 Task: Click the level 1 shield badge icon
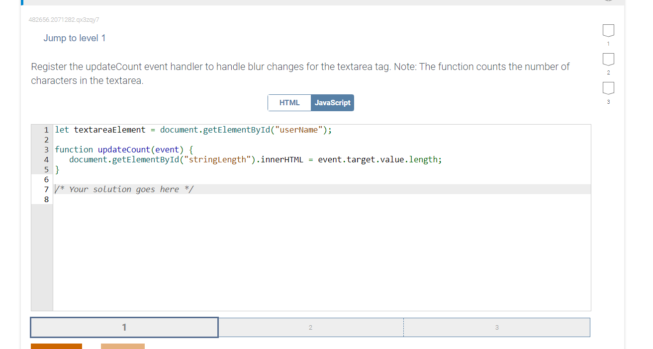point(608,31)
